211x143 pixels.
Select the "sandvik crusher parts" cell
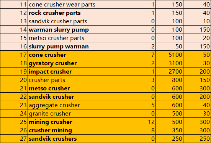point(78,21)
